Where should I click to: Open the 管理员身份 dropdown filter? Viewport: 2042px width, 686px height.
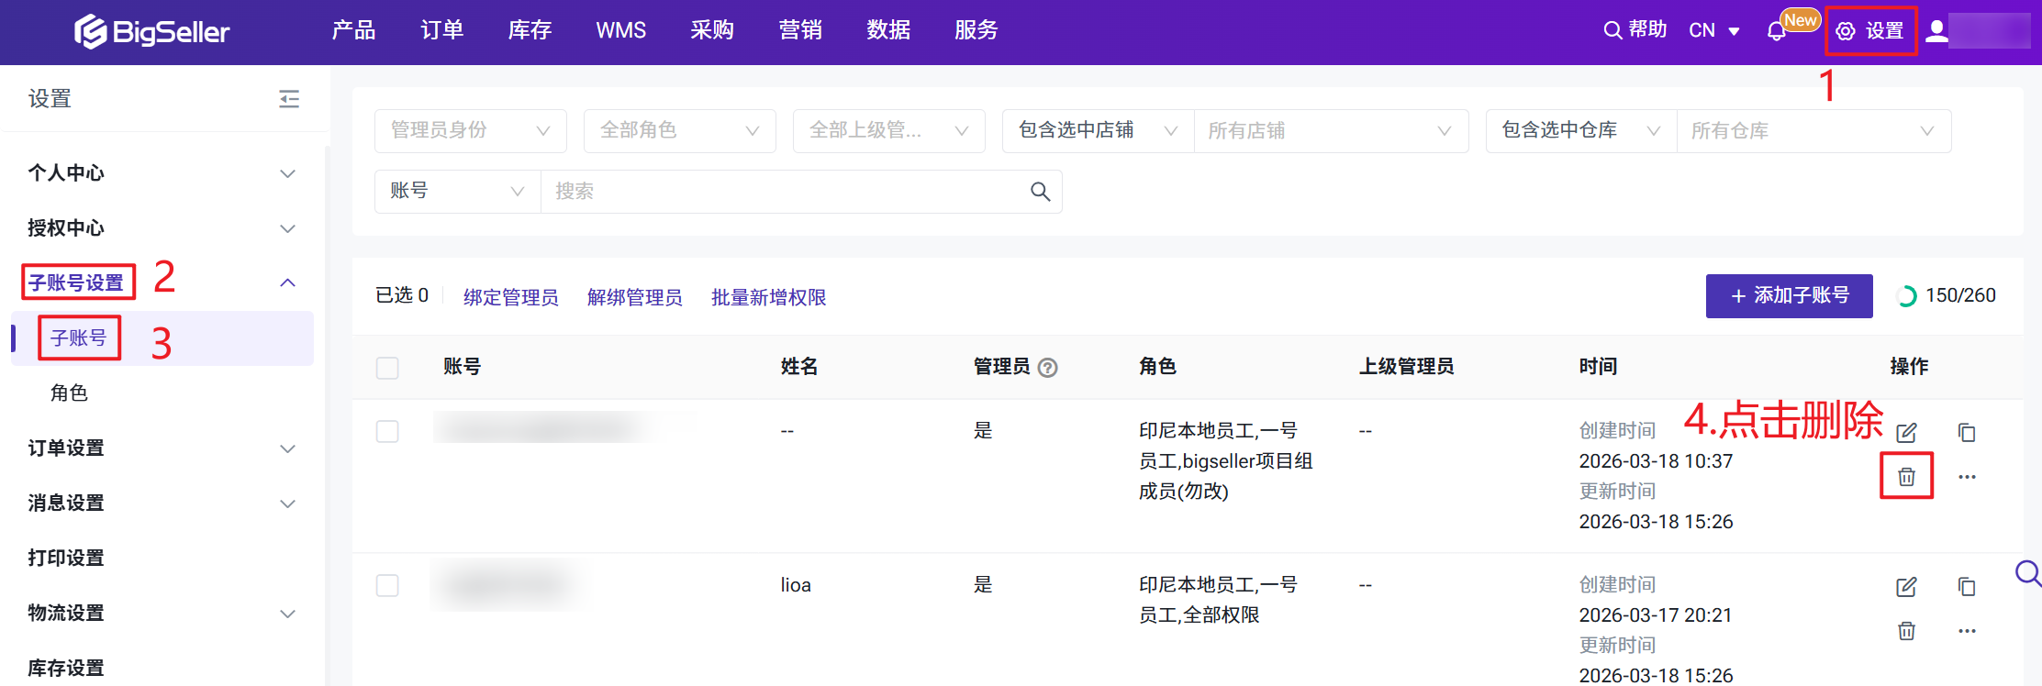[x=470, y=131]
